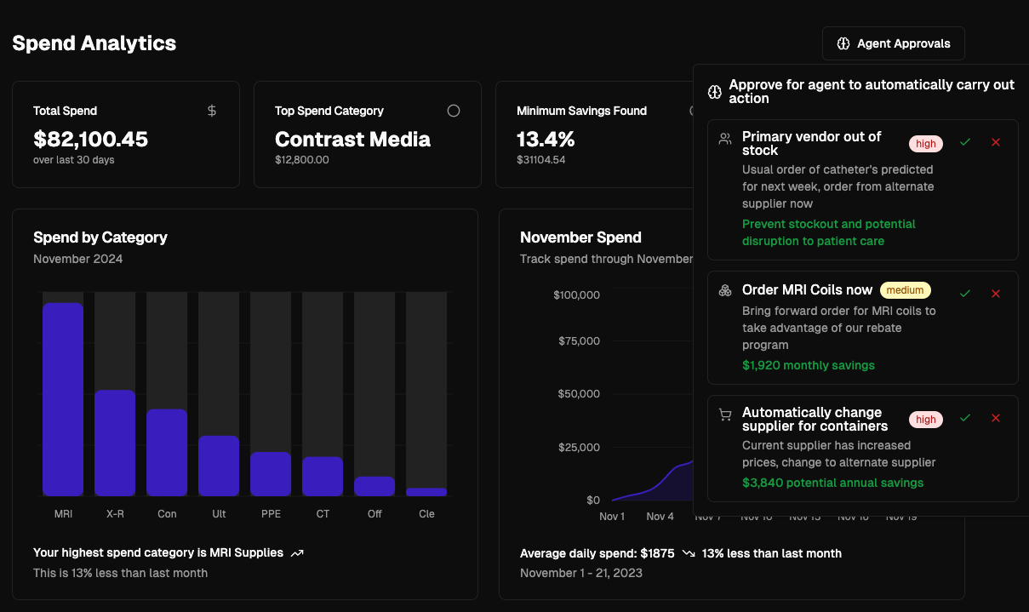
Task: Click the 'Average daily spend: $1875' text
Action: point(597,553)
